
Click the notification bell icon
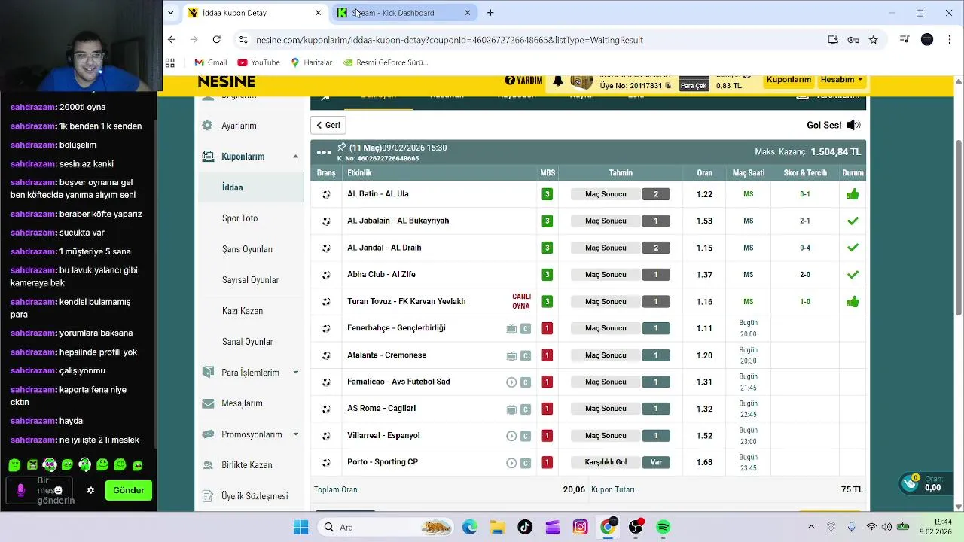[558, 81]
